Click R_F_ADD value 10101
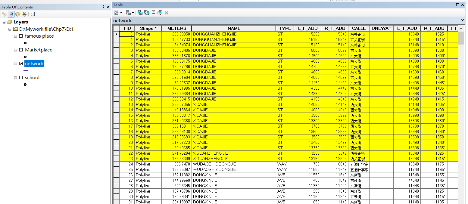This screenshot has height=204, width=468. point(441,45)
